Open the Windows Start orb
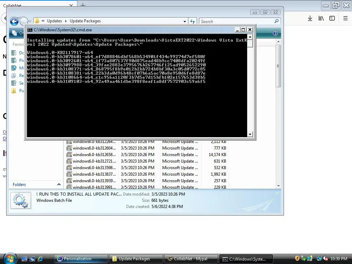 click(x=10, y=258)
